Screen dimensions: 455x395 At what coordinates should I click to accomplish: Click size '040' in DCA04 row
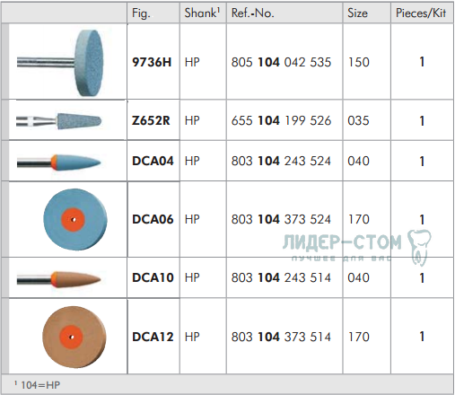[x=358, y=161]
